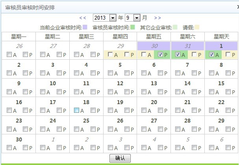Check the A checkbox for August 26
The width and height of the screenshot is (239, 165).
[x=9, y=54]
